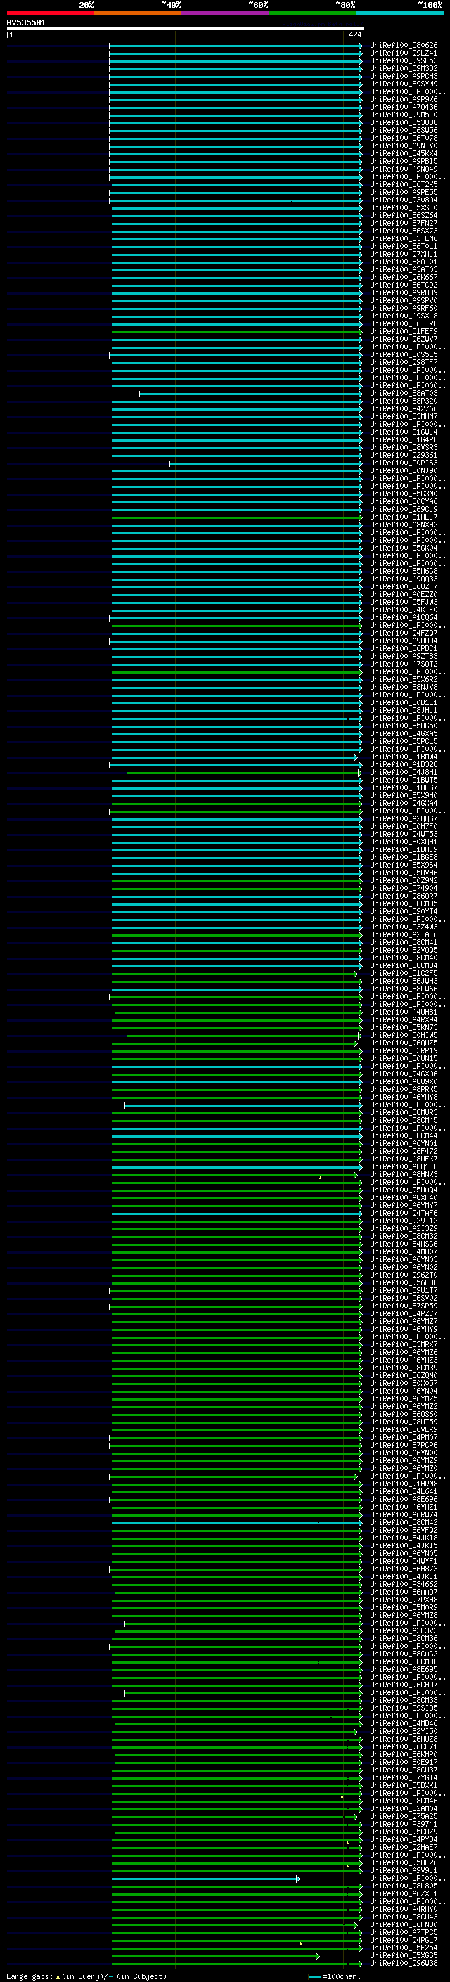Select the UniRef100_Q96W38 label
Image resolution: width=450 pixels, height=1982 pixels.
(x=404, y=1964)
